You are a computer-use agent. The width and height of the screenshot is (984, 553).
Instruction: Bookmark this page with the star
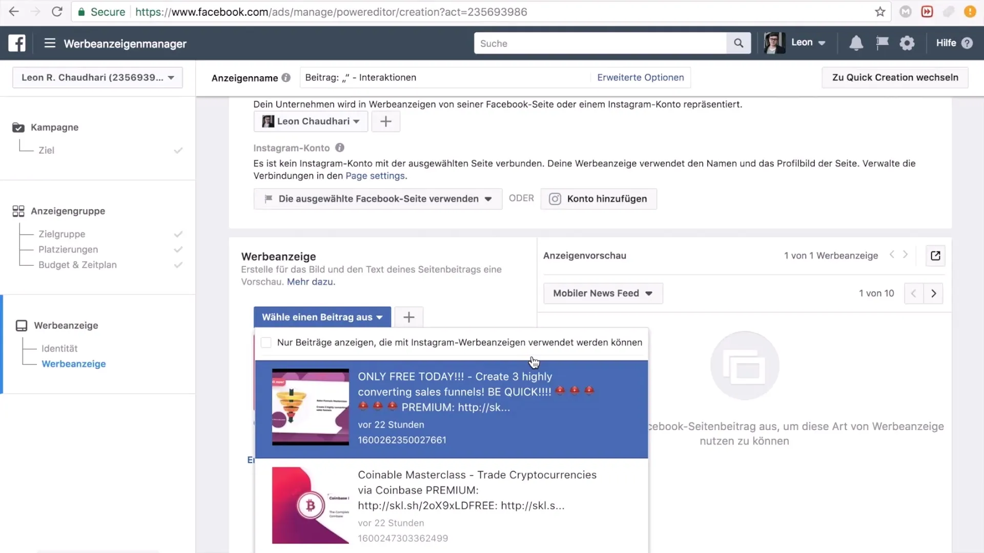click(880, 12)
